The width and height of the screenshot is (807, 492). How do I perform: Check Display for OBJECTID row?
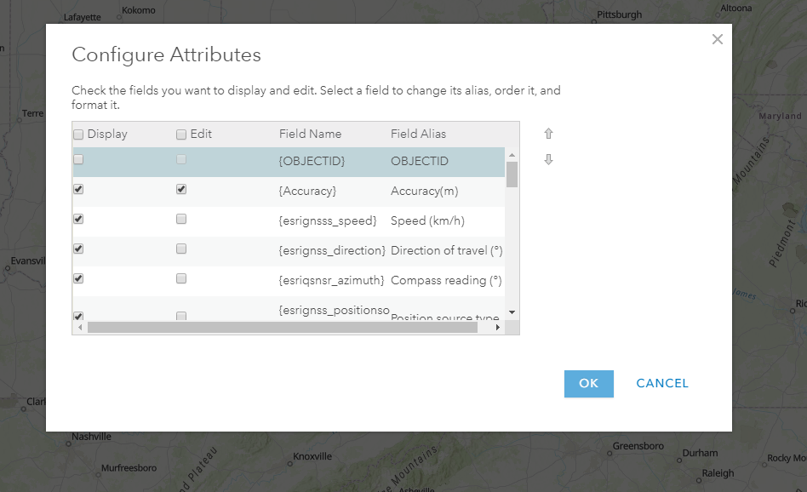click(78, 159)
